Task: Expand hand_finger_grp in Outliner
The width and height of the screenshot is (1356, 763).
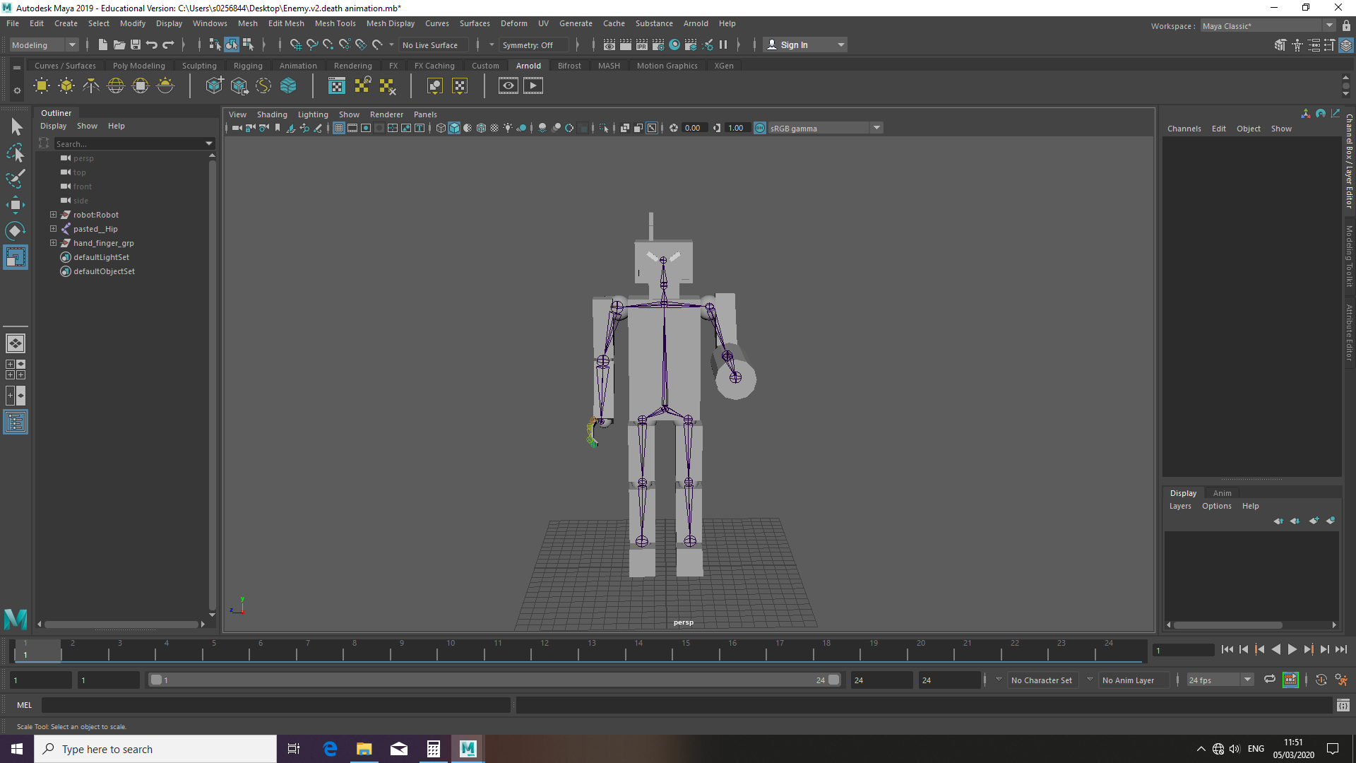Action: 53,243
